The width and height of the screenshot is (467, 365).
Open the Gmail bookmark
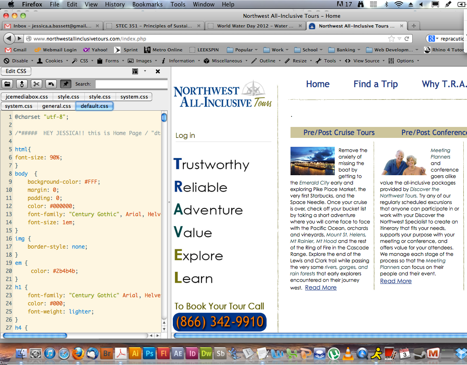16,50
